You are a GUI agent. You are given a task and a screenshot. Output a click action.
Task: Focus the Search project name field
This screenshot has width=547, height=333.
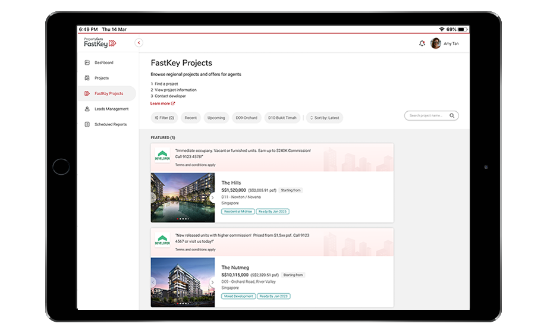click(x=431, y=115)
